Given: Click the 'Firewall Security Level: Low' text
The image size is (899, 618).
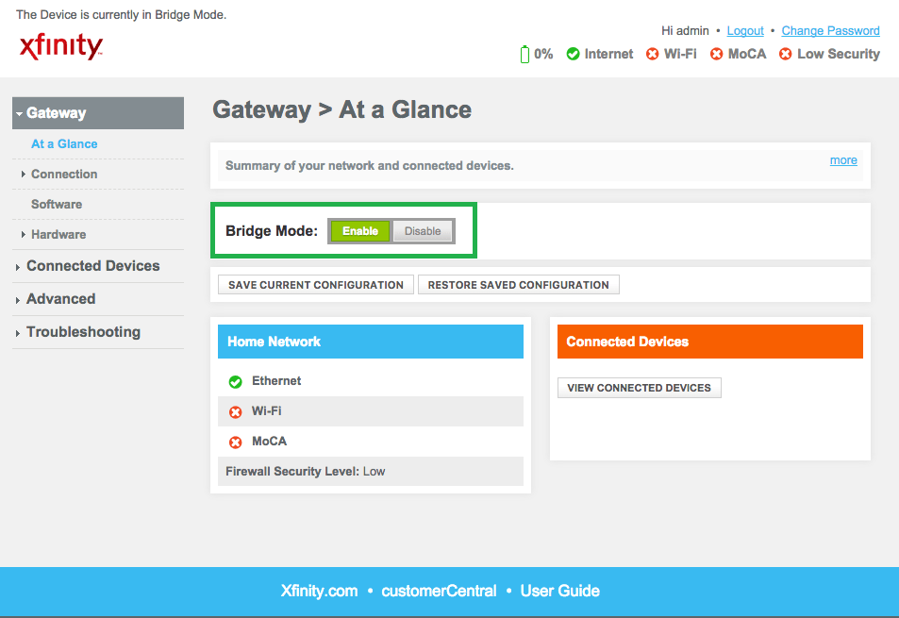Looking at the screenshot, I should 305,471.
